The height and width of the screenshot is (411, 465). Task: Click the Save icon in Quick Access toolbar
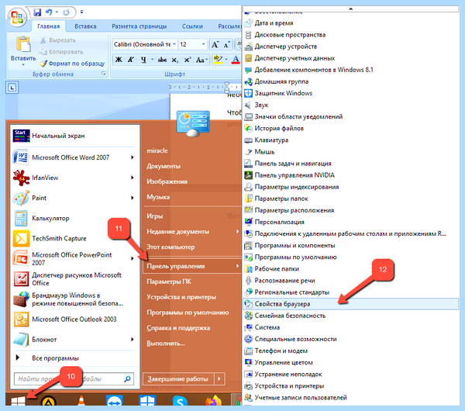click(x=37, y=12)
